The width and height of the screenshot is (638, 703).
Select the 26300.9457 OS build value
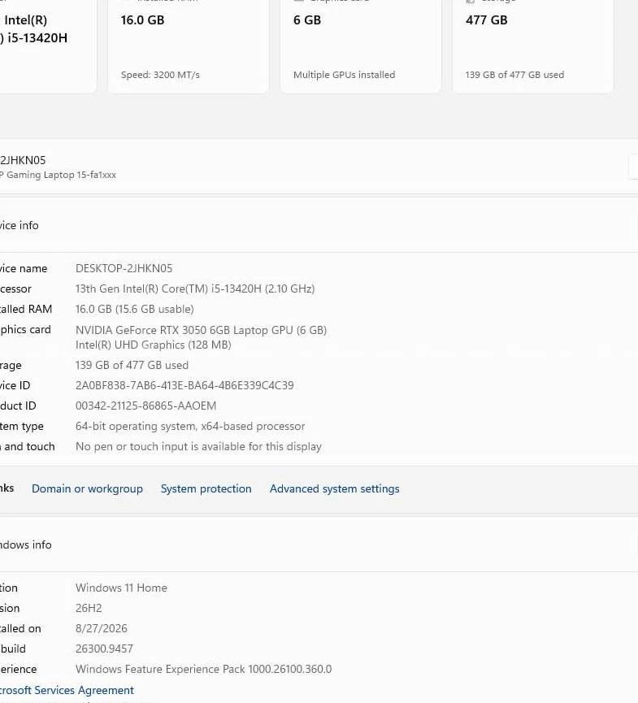pos(104,649)
